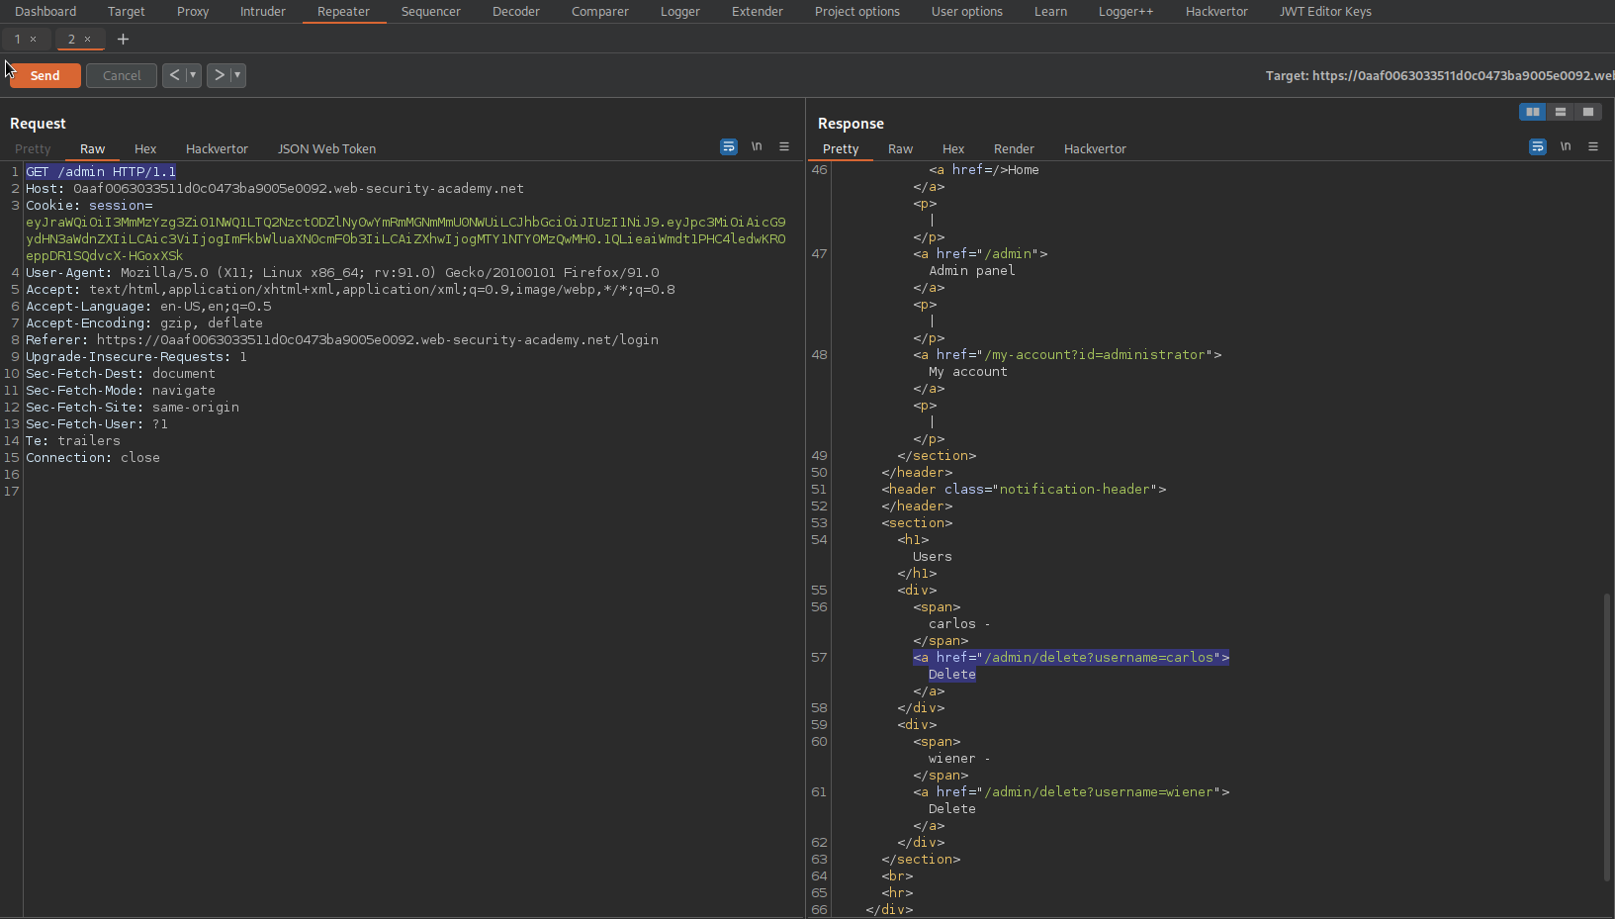Toggle word wrap in Request panel
1615x919 pixels.
(x=729, y=146)
